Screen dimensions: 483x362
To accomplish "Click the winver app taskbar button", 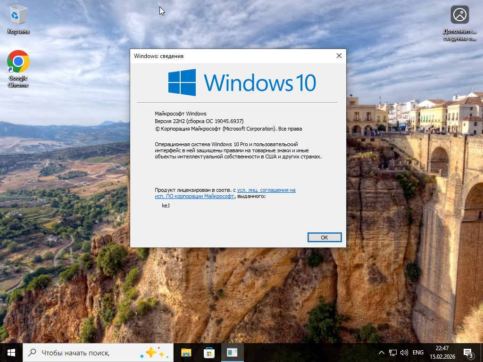I will (x=232, y=353).
